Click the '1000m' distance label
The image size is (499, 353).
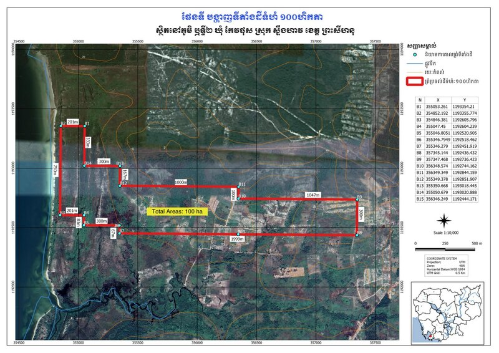(181, 182)
